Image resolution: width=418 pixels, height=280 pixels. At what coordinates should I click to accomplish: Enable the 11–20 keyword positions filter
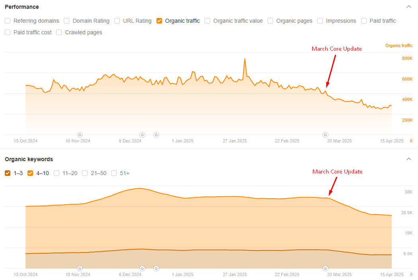pos(57,173)
